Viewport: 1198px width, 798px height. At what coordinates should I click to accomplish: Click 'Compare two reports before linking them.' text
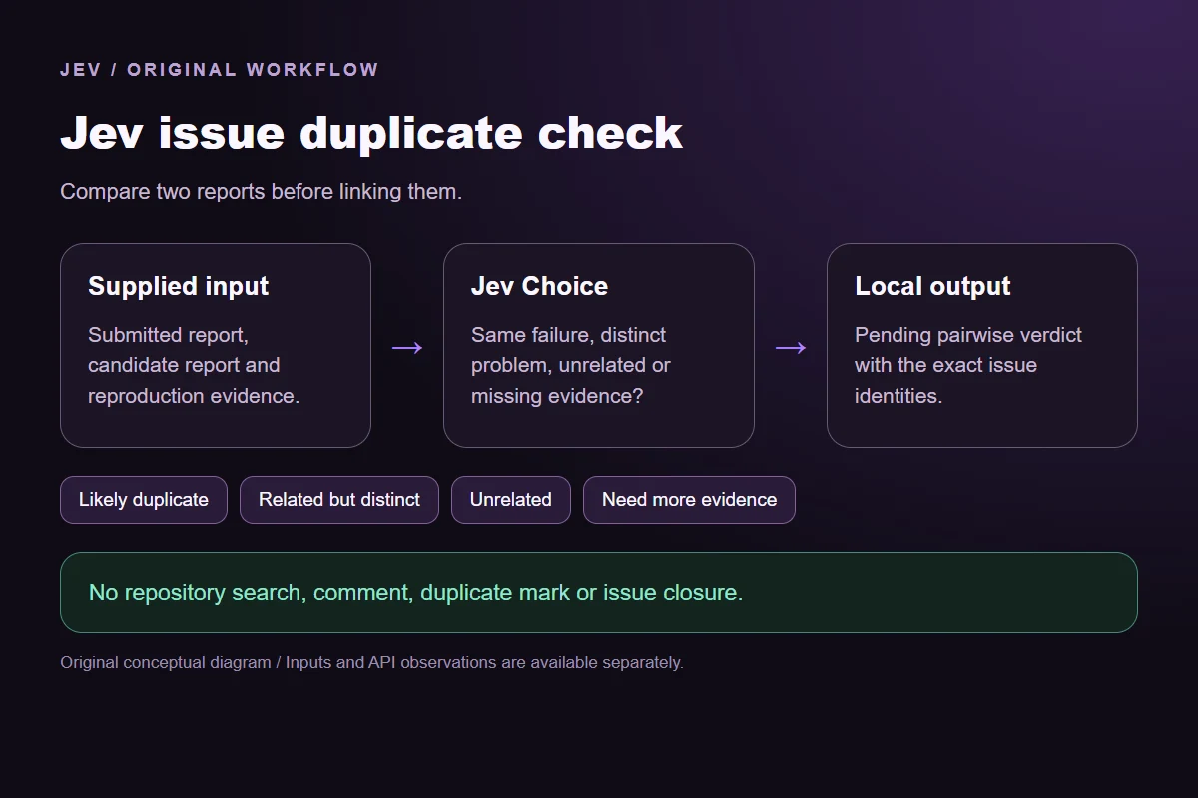261,192
